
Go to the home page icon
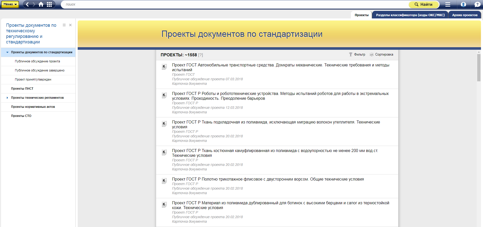coord(41,4)
